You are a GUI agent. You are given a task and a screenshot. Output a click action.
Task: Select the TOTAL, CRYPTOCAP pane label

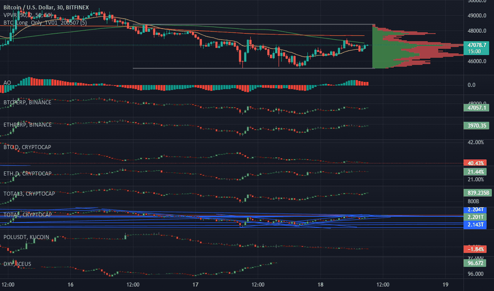(28, 215)
